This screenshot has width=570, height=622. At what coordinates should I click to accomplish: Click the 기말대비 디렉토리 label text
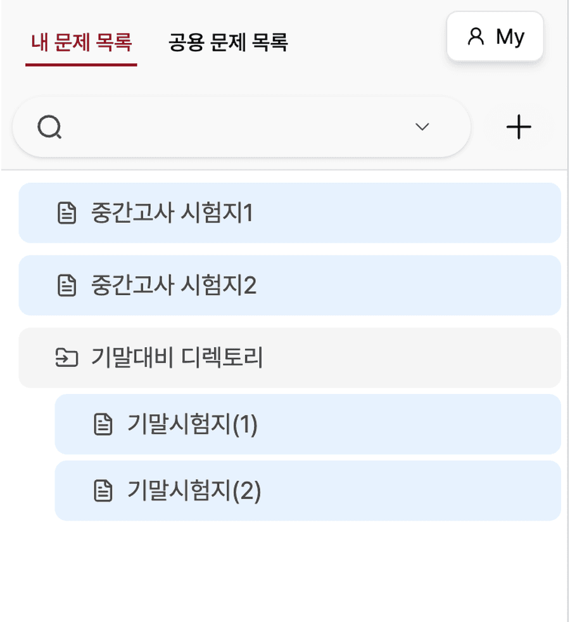click(177, 357)
